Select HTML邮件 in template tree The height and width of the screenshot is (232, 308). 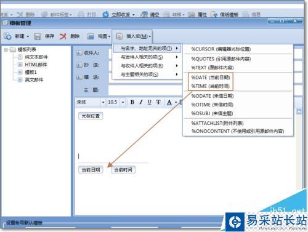36,65
